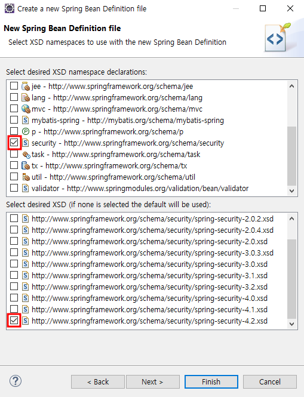Select the spring-security-4.0.xsd URL text

(x=149, y=298)
